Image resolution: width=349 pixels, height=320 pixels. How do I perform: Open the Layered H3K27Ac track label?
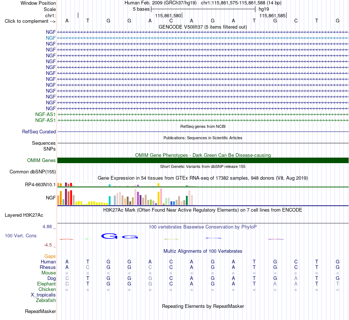tap(24, 215)
